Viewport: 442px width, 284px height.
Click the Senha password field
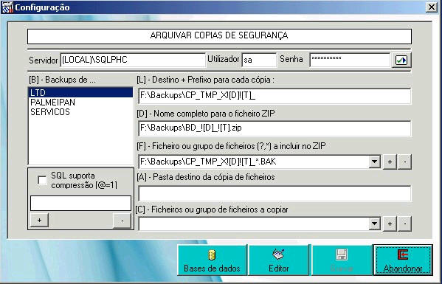pyautogui.click(x=350, y=60)
